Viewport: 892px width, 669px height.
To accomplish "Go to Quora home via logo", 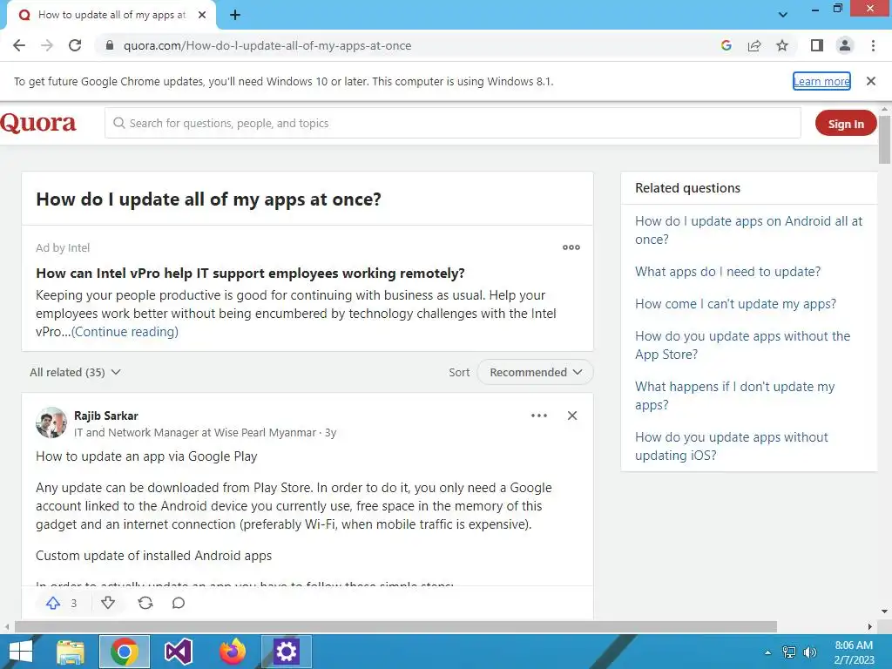I will [38, 123].
